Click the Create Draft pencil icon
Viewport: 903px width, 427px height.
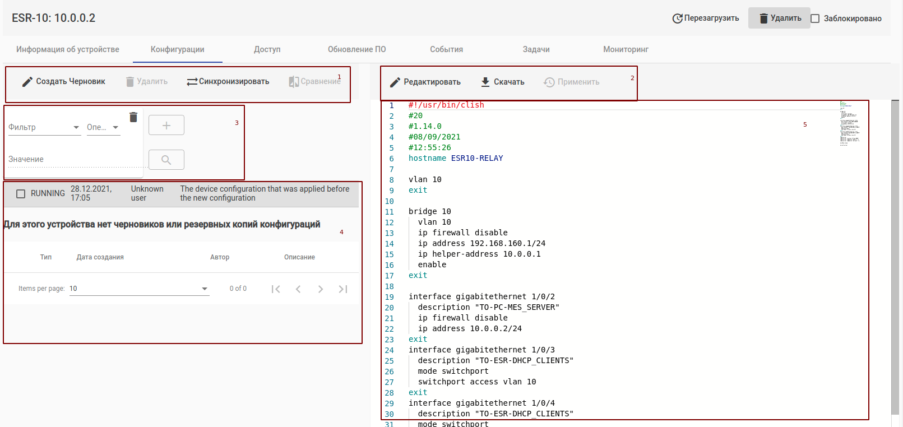(x=27, y=82)
